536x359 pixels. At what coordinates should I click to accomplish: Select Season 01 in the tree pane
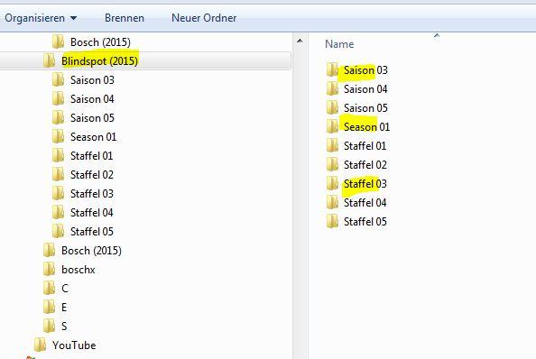[93, 137]
